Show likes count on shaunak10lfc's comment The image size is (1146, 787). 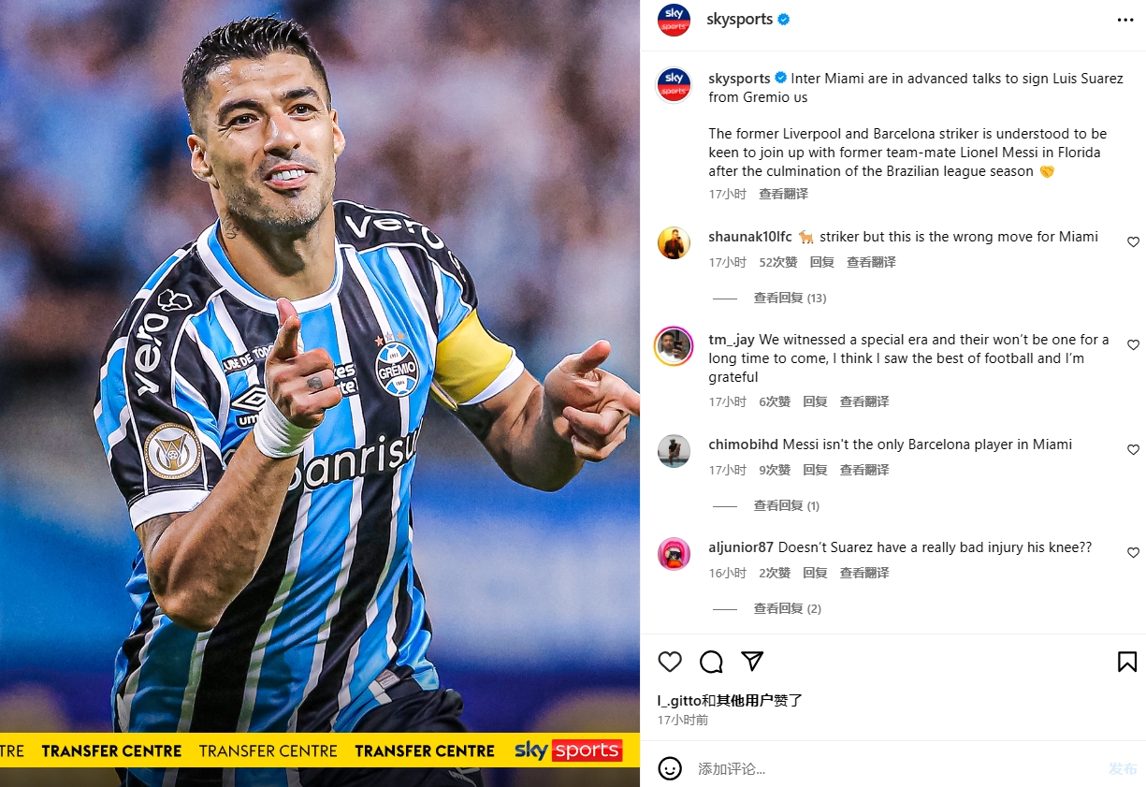coord(778,262)
